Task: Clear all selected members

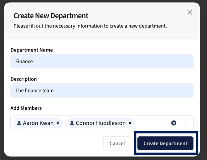Action: 174,123
